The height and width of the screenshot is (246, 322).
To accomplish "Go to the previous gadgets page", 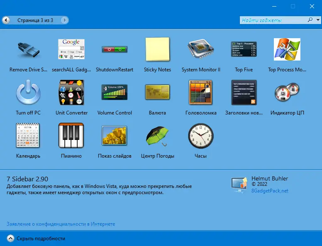I will tap(6, 20).
